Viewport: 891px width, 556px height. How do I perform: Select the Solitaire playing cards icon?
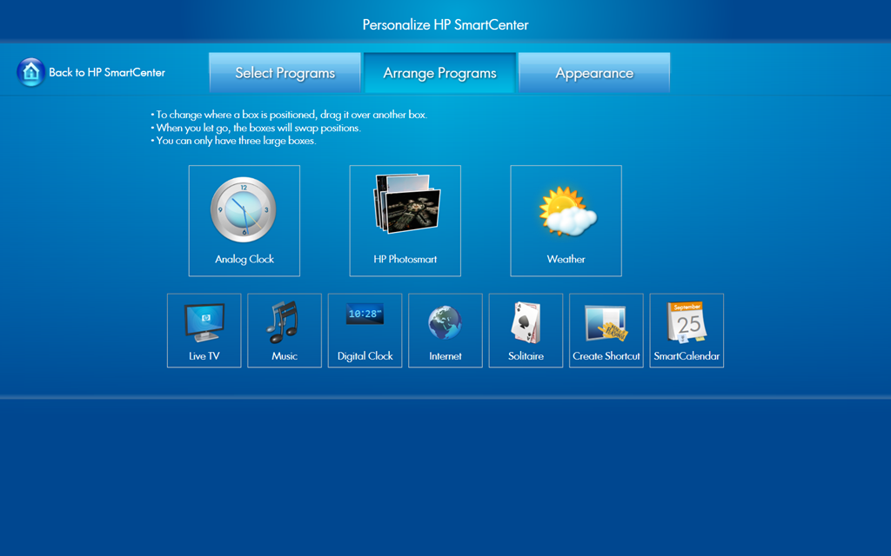click(x=526, y=322)
